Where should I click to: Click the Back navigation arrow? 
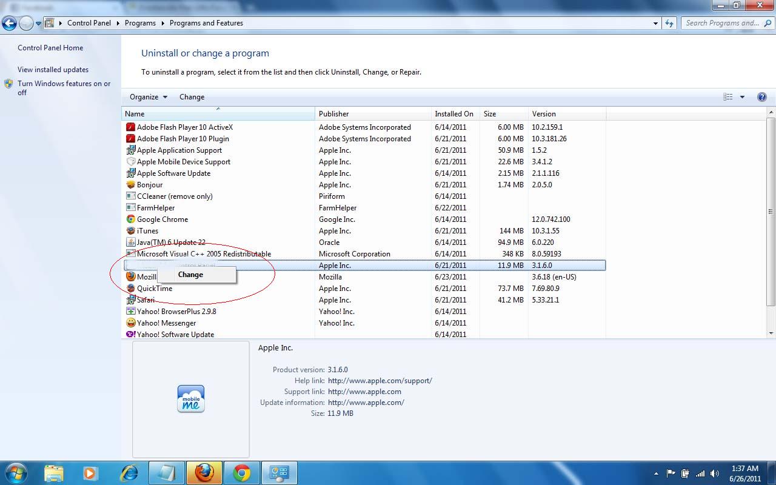[9, 24]
